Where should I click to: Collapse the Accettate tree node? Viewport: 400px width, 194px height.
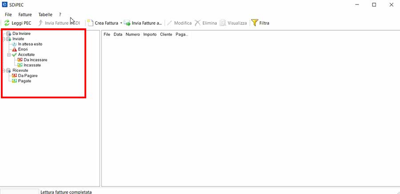point(9,54)
